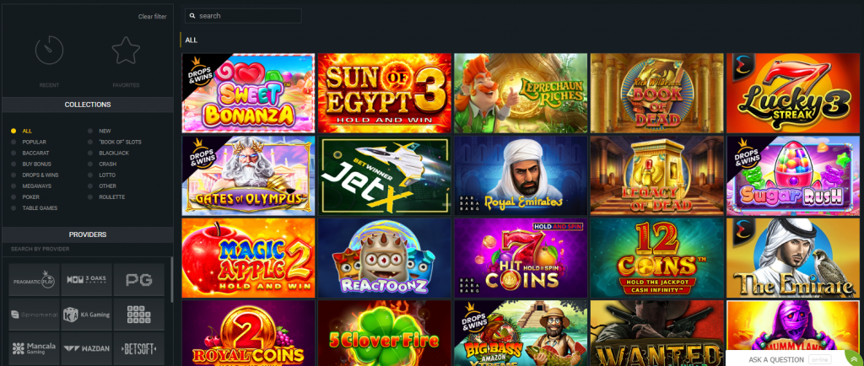This screenshot has height=366, width=864.
Task: Filter by 3 Oaks provider logo
Action: 87,280
